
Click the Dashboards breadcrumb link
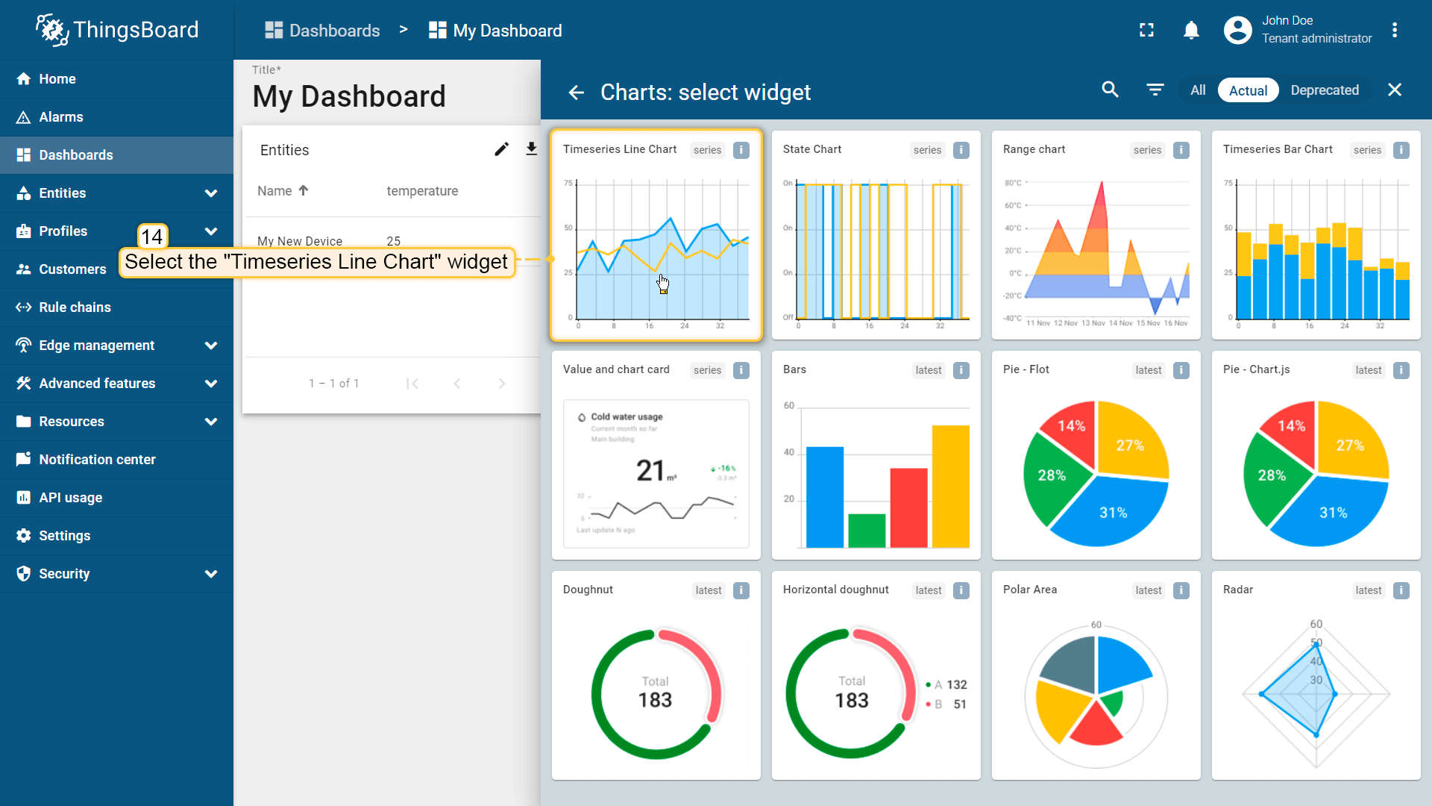click(322, 31)
